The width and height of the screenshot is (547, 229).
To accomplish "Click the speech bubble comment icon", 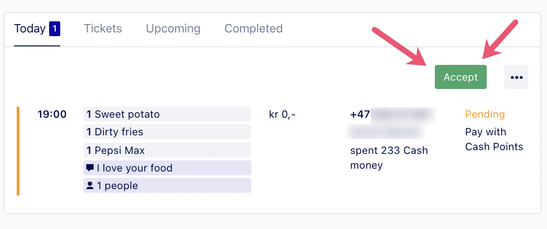I will 90,168.
